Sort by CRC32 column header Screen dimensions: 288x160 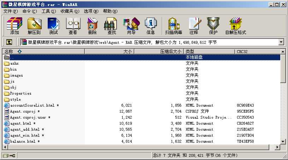point(258,52)
